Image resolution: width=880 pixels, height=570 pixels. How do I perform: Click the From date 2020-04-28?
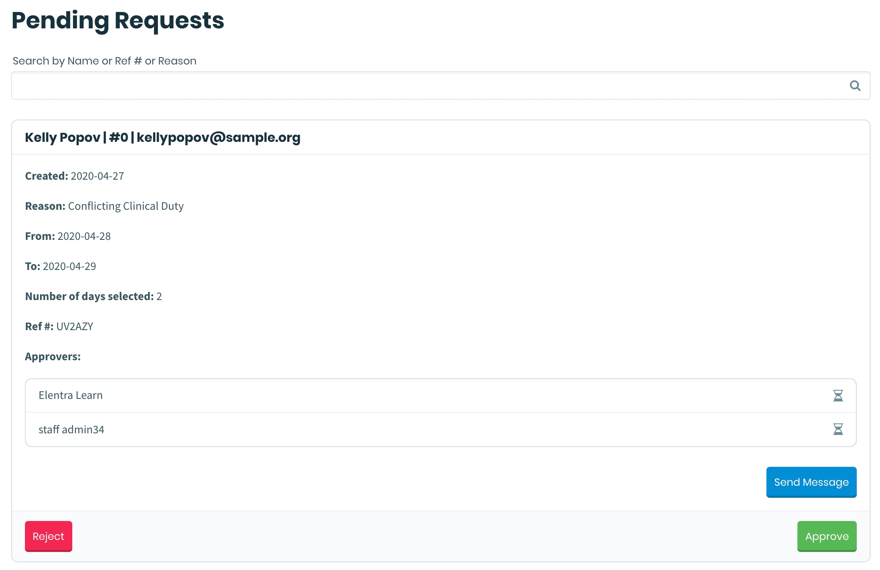click(84, 236)
